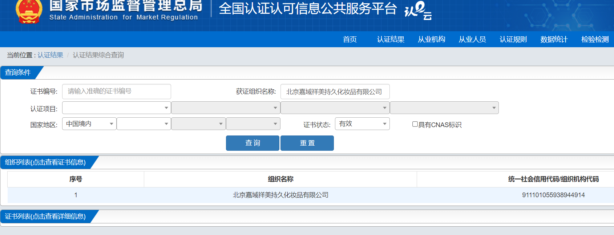Click the 查询 search button

[x=253, y=143]
